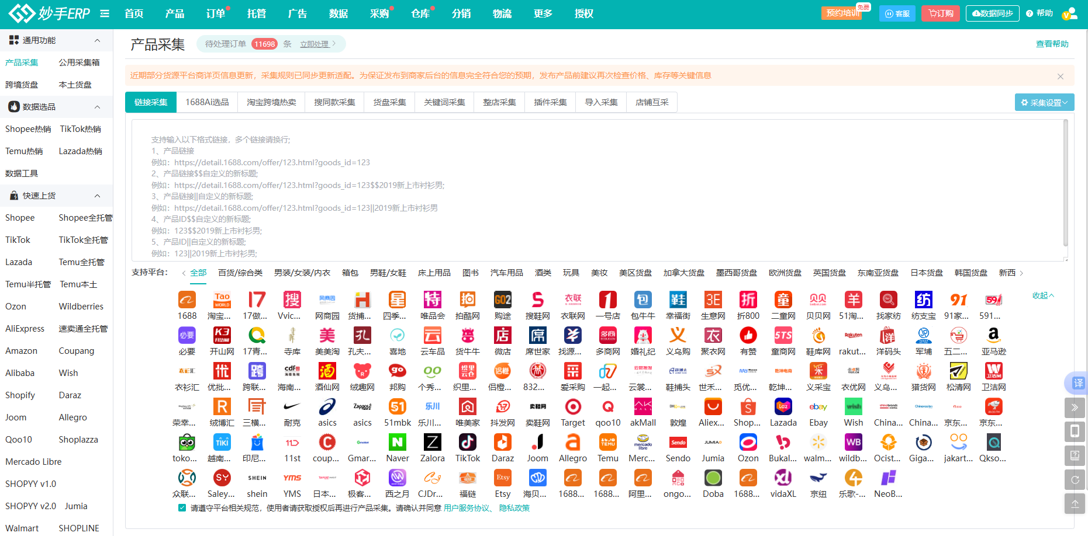Open Shopee热销 in the sidebar
Screen dimensions: 1088x536
[28, 129]
